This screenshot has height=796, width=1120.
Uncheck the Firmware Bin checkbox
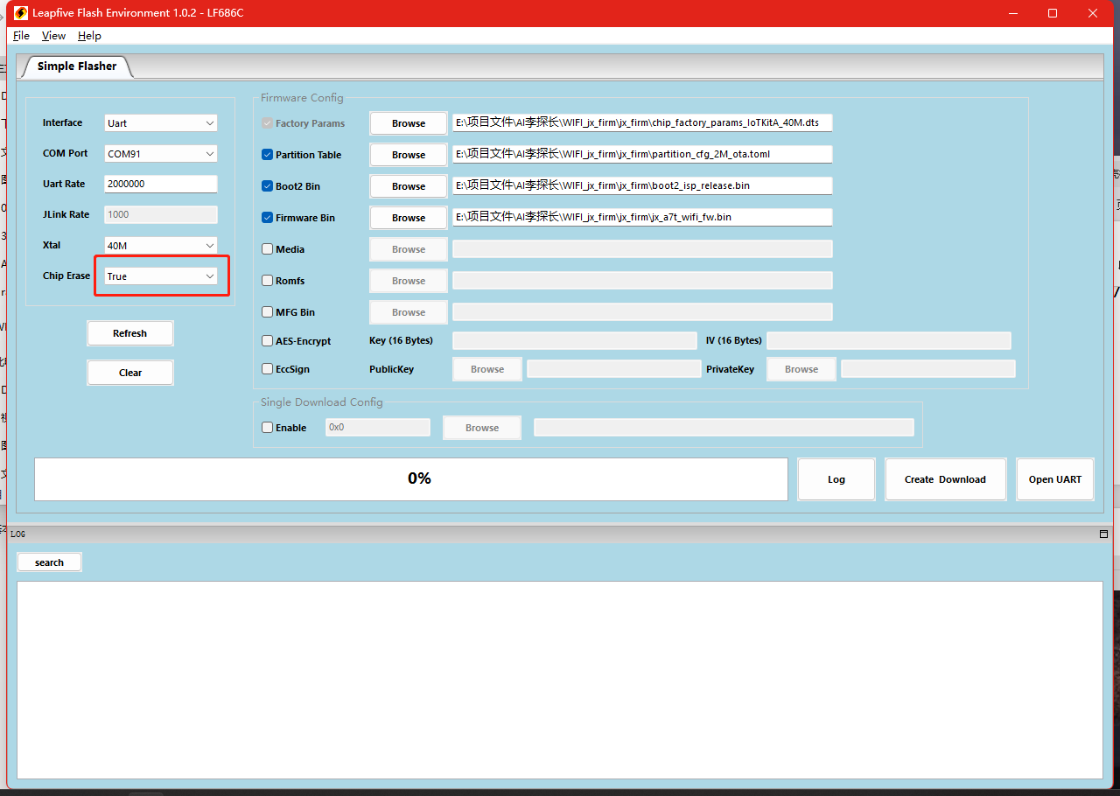pos(268,218)
